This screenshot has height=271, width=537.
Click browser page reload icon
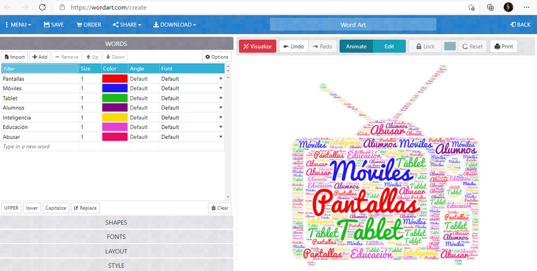pos(42,7)
